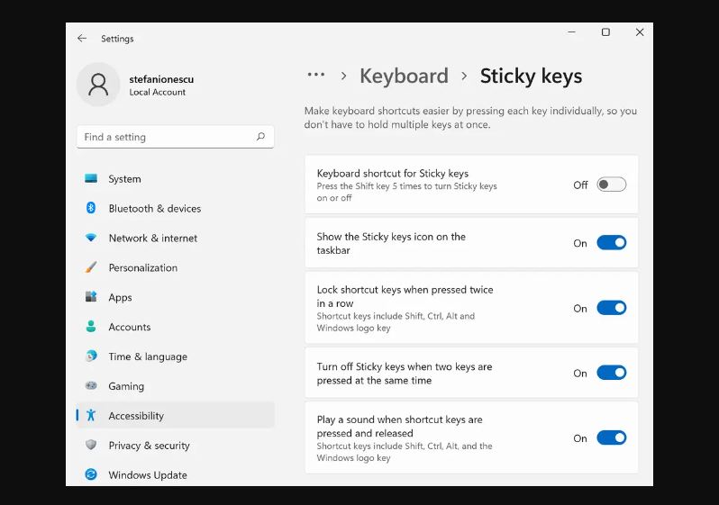
Task: Click On label beside taskbar icon toggle
Action: click(x=580, y=243)
